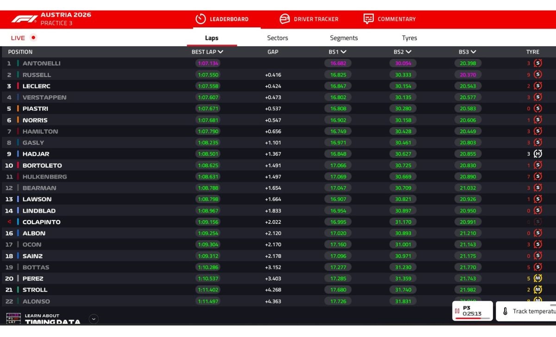
Task: Click the GAP column header
Action: point(273,52)
